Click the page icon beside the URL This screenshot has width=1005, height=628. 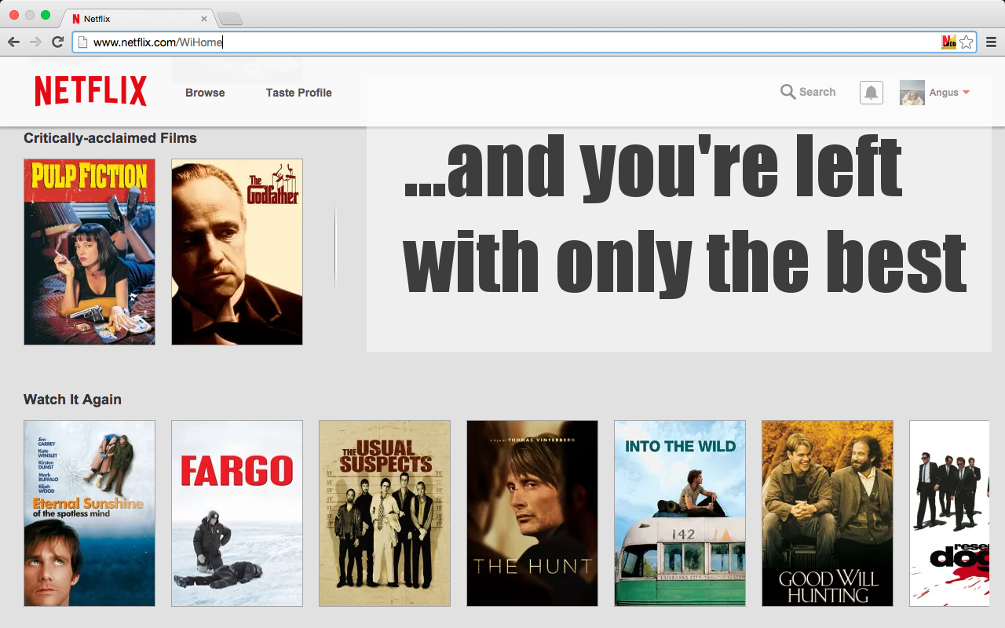(x=82, y=42)
